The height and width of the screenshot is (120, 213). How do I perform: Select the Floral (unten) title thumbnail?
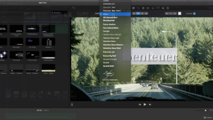[48, 55]
